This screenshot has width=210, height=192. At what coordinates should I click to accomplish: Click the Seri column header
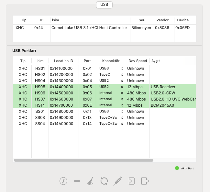tap(142, 20)
